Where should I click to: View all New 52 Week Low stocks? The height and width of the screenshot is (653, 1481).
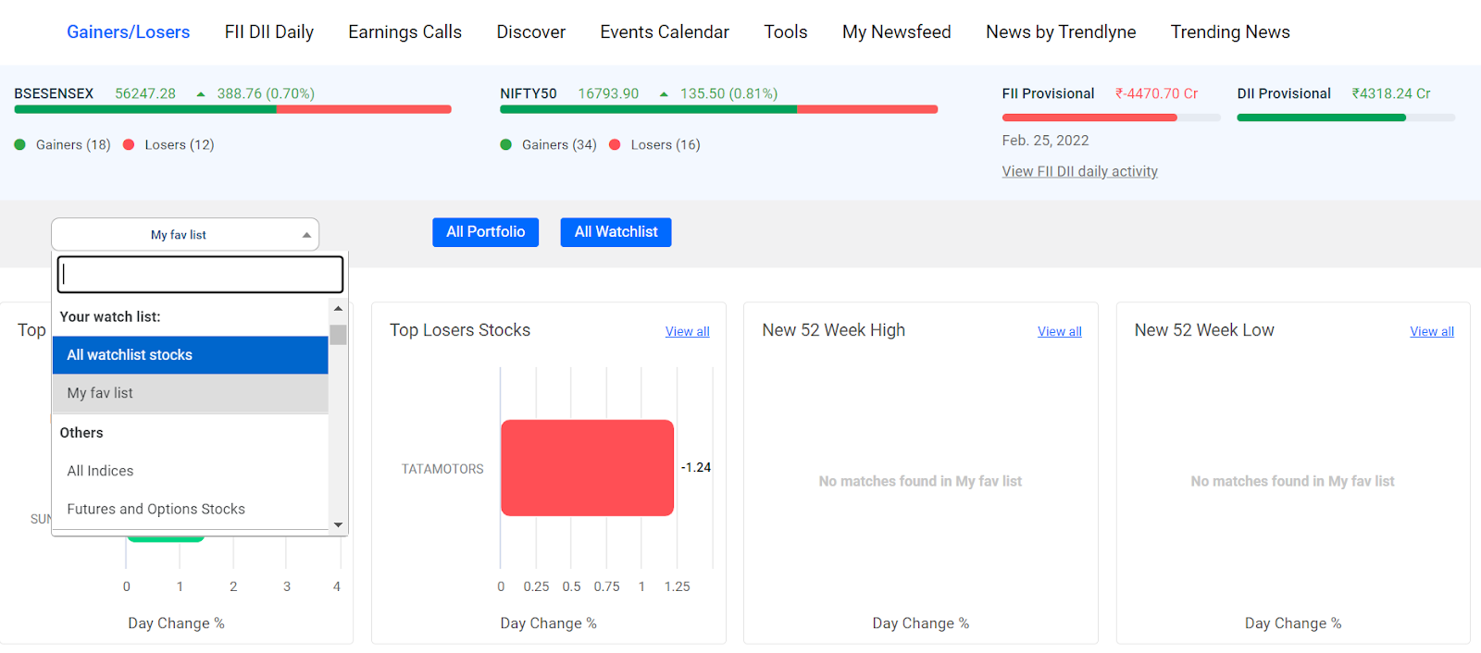pyautogui.click(x=1432, y=332)
